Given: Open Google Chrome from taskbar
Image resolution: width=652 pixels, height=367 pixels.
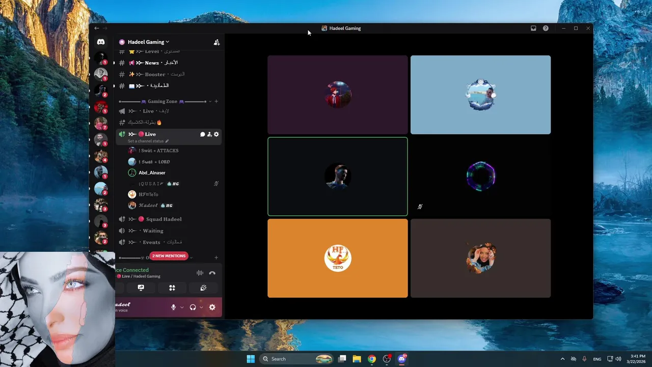Looking at the screenshot, I should click(372, 359).
